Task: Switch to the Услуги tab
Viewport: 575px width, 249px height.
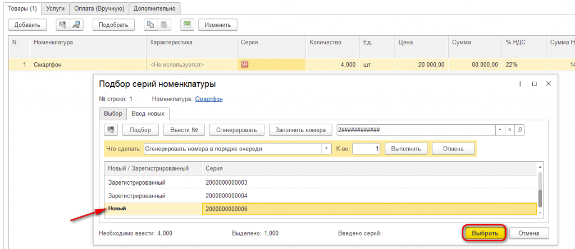Action: pos(56,8)
